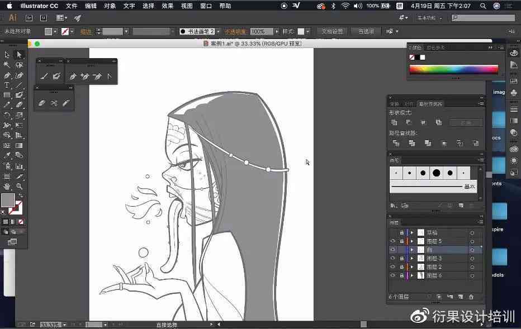Delete selected layer with trash icon
521x329 pixels.
click(x=471, y=297)
